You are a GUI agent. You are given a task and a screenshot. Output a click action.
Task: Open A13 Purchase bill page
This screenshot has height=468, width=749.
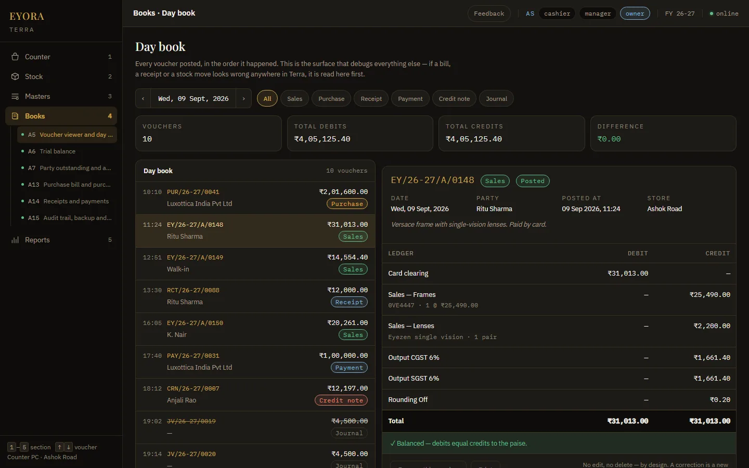point(67,185)
